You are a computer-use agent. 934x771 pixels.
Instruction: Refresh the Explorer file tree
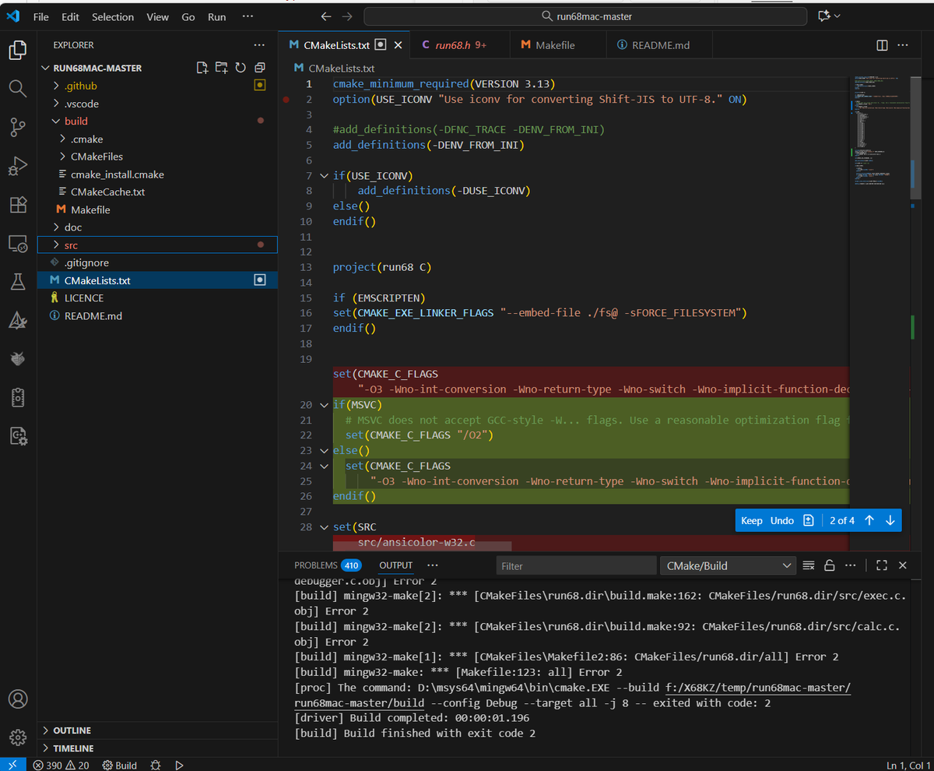click(241, 68)
